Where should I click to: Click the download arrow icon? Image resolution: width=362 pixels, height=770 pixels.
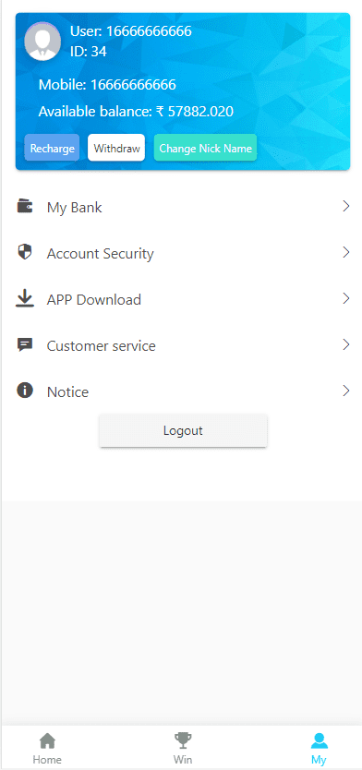pyautogui.click(x=25, y=298)
